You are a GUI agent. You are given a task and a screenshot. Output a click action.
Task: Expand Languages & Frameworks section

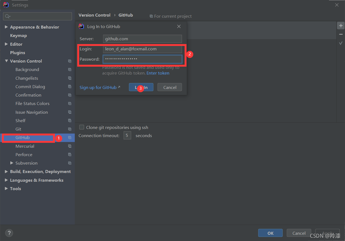(6, 180)
